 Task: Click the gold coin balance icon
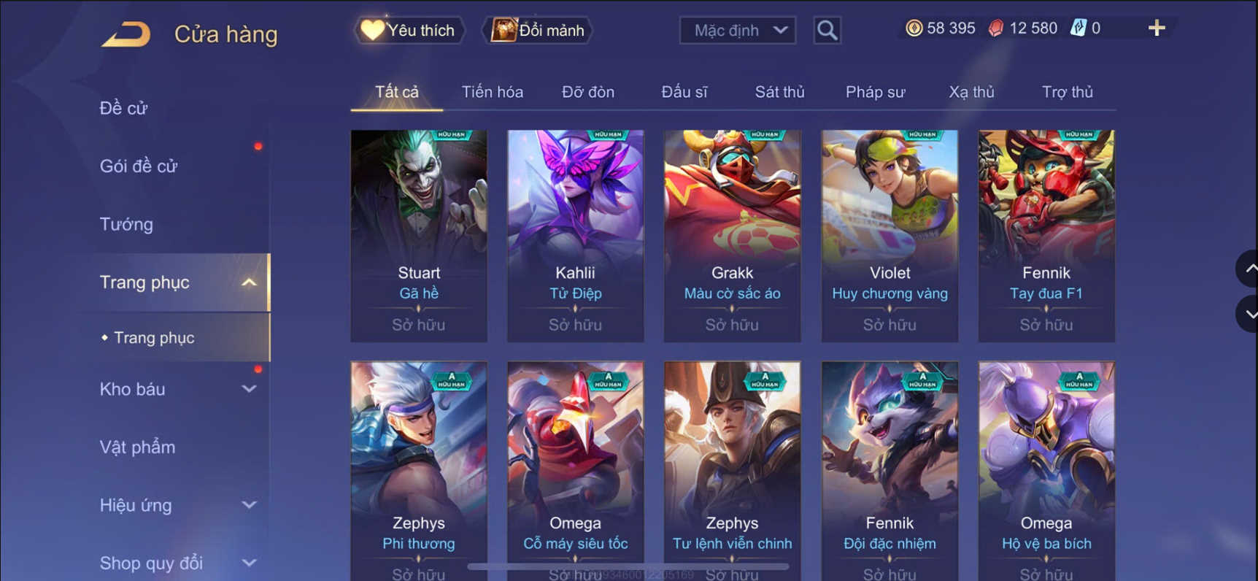coord(914,28)
